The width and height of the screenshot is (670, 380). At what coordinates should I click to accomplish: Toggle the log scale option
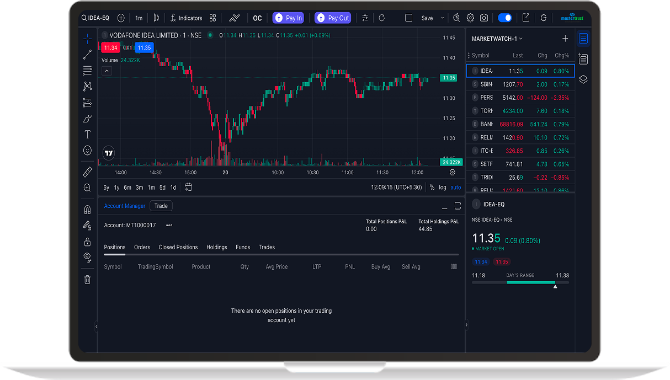(x=443, y=188)
